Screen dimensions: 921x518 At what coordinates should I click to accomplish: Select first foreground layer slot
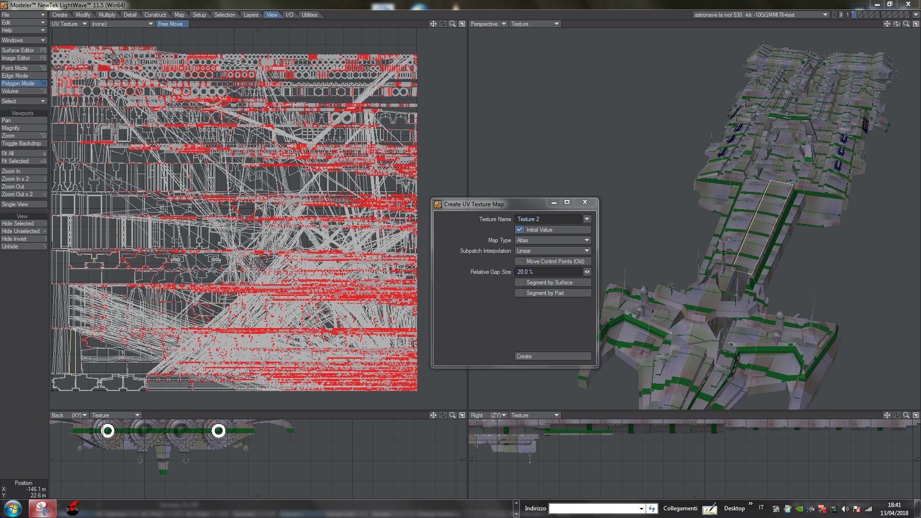coord(854,15)
